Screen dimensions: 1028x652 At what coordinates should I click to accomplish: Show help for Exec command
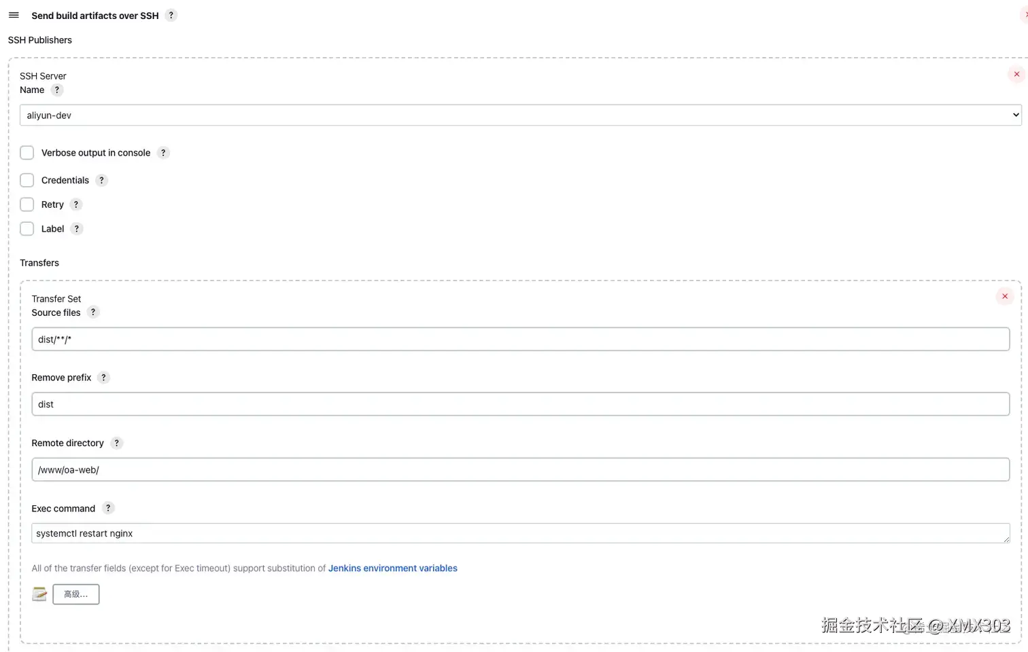pos(108,508)
